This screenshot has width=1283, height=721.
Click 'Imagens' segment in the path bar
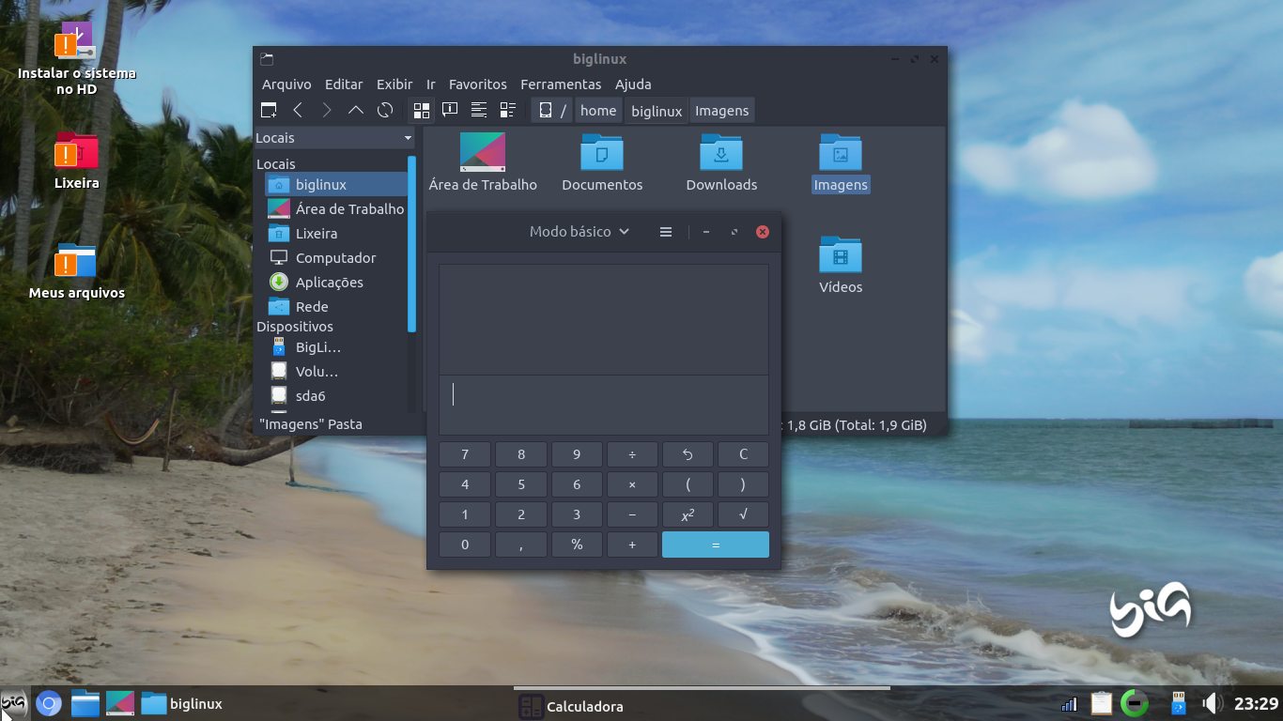click(721, 110)
